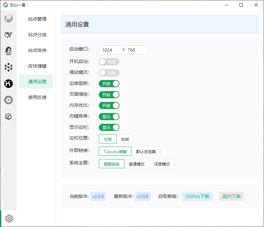
Task: Choose Tuboshu弹窗 for external links
Action: [x=115, y=151]
